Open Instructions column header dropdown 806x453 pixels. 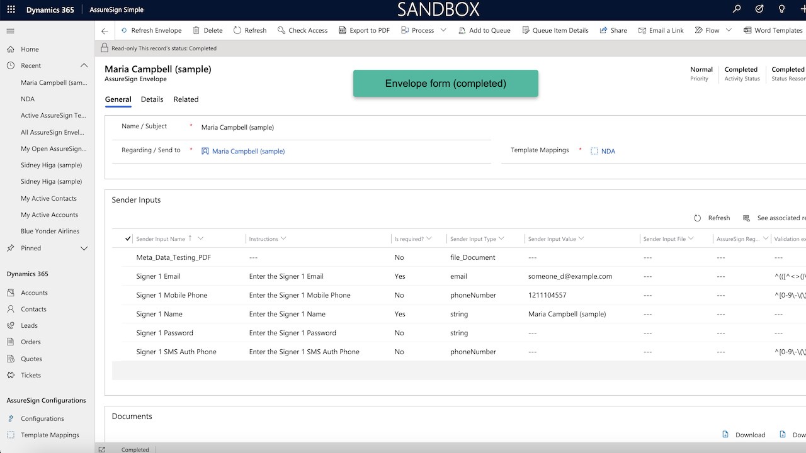(283, 238)
